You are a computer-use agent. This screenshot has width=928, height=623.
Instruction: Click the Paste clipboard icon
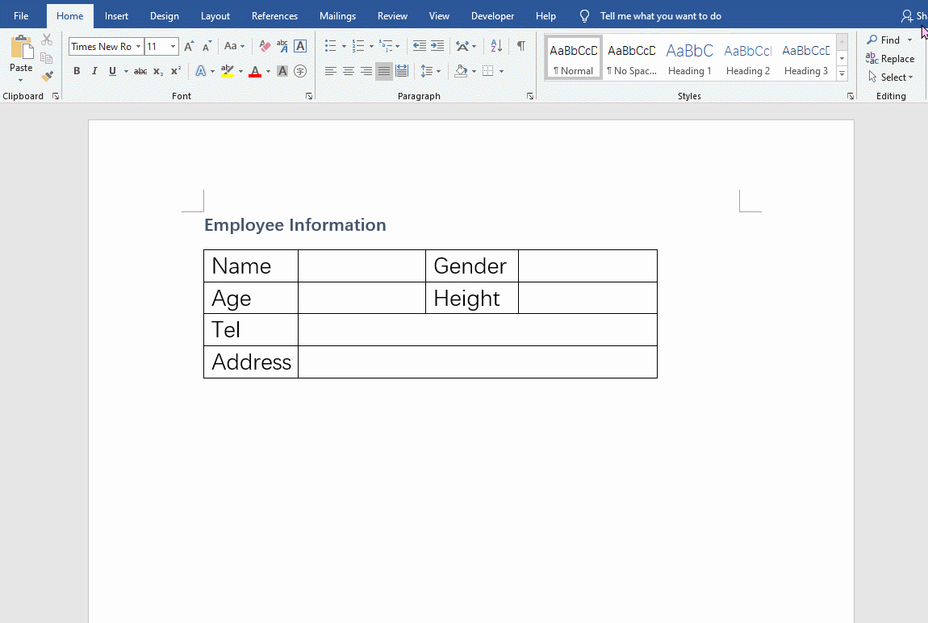point(21,48)
